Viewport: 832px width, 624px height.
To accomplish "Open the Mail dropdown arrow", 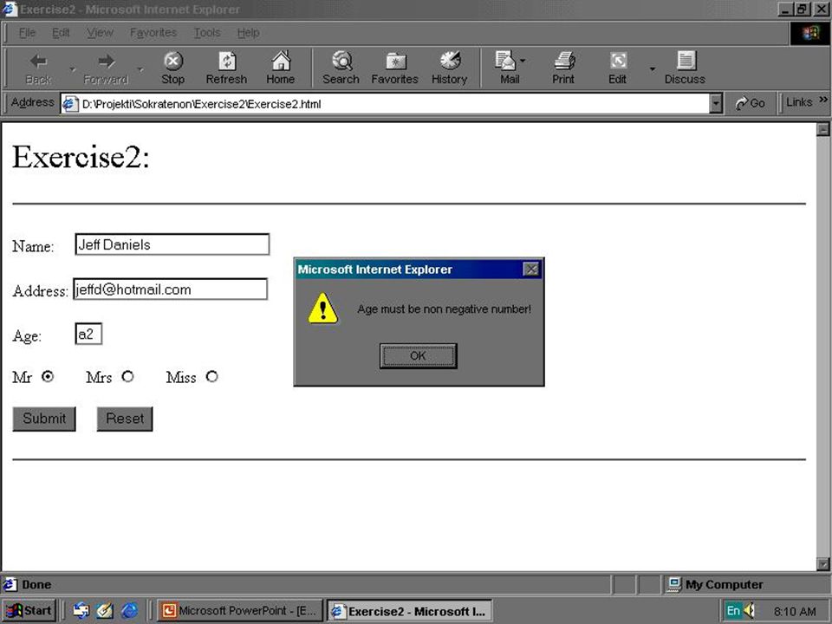I will (x=523, y=61).
